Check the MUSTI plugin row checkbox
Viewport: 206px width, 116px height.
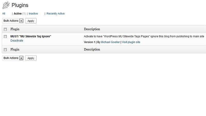point(5,36)
